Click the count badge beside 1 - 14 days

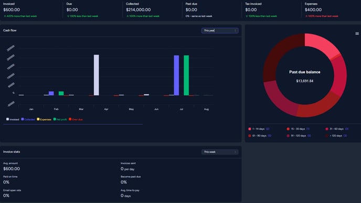point(268,129)
